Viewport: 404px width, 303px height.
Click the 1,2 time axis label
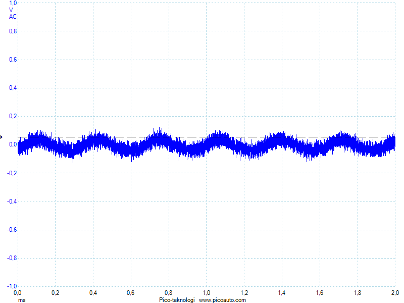pos(244,293)
